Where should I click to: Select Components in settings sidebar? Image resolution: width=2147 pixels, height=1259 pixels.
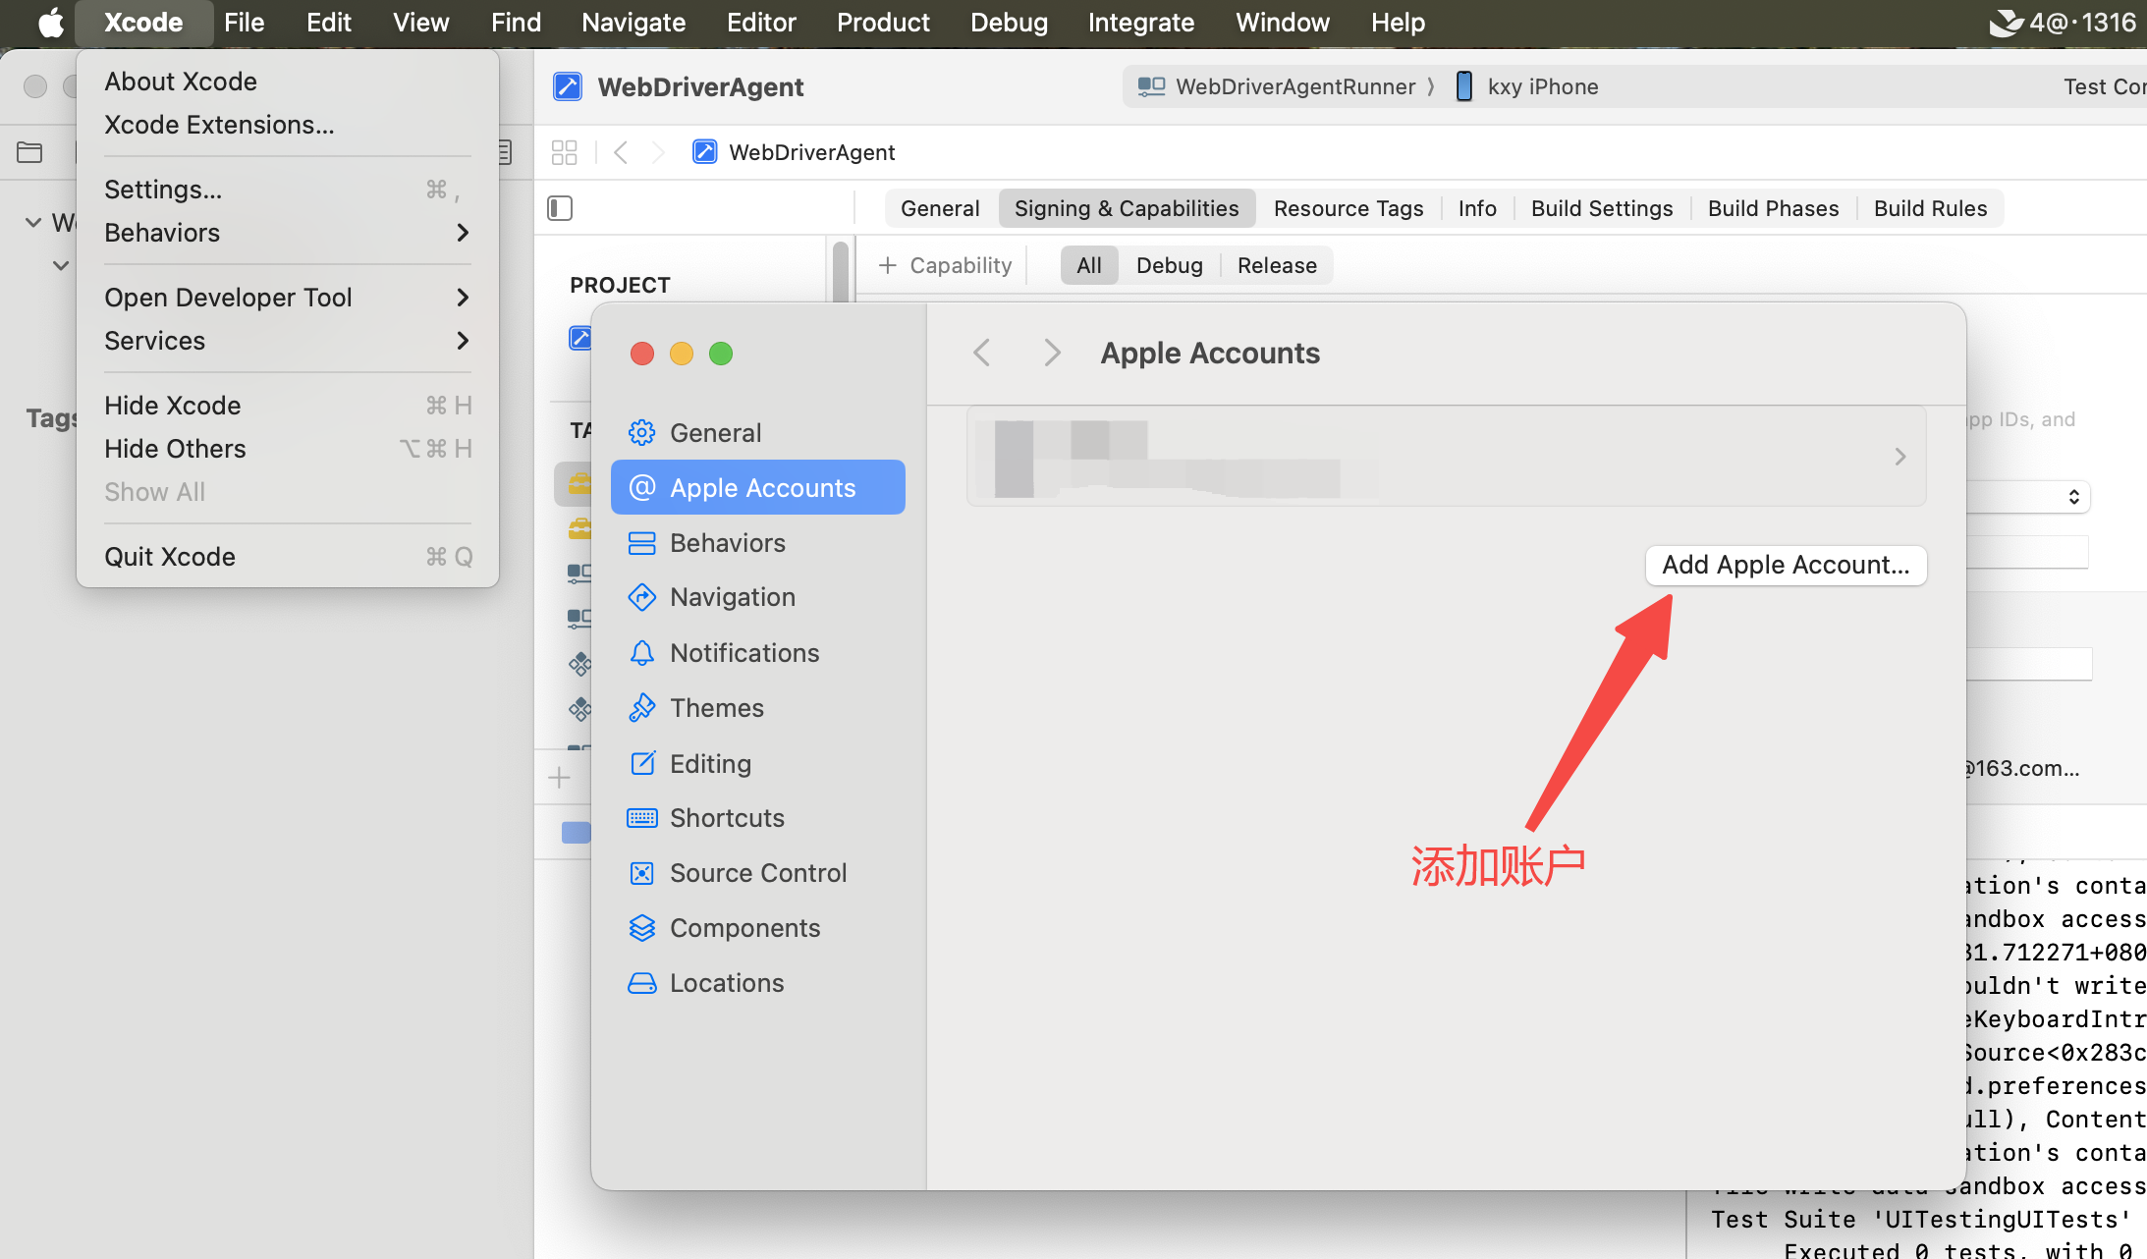[744, 928]
